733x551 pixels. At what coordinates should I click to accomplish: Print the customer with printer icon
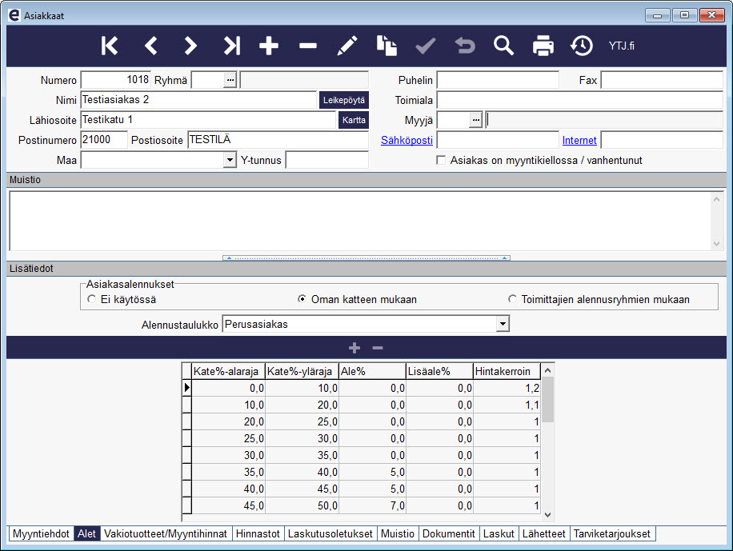543,46
